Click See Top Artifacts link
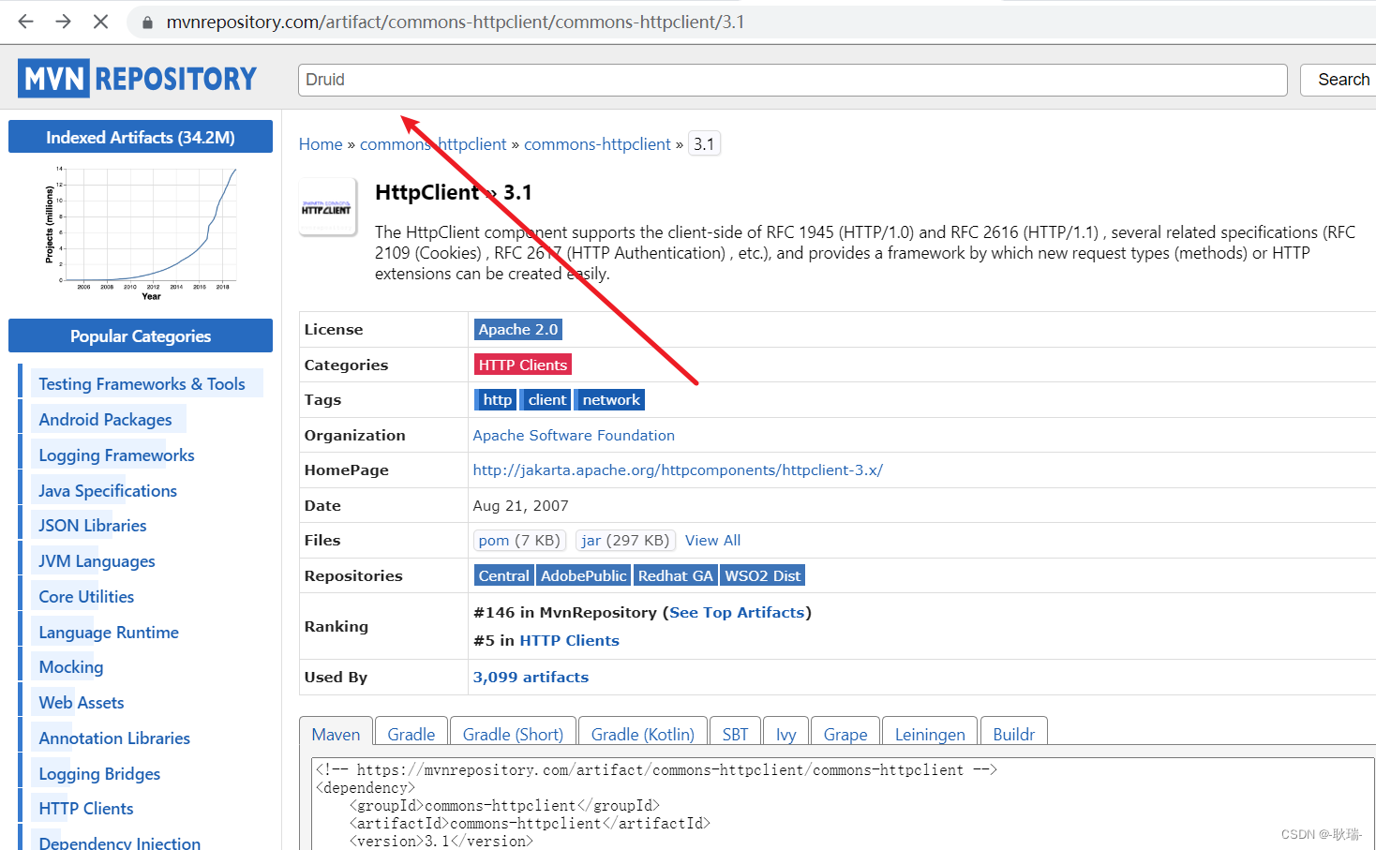This screenshot has height=850, width=1376. tap(737, 613)
